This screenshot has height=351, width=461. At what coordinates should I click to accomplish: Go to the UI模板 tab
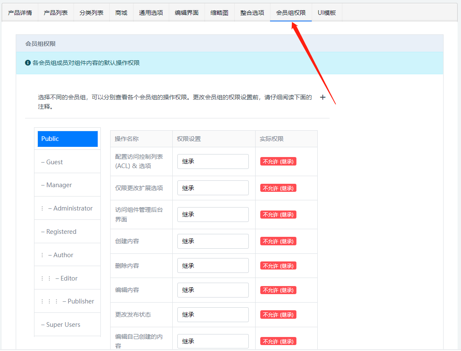[327, 13]
